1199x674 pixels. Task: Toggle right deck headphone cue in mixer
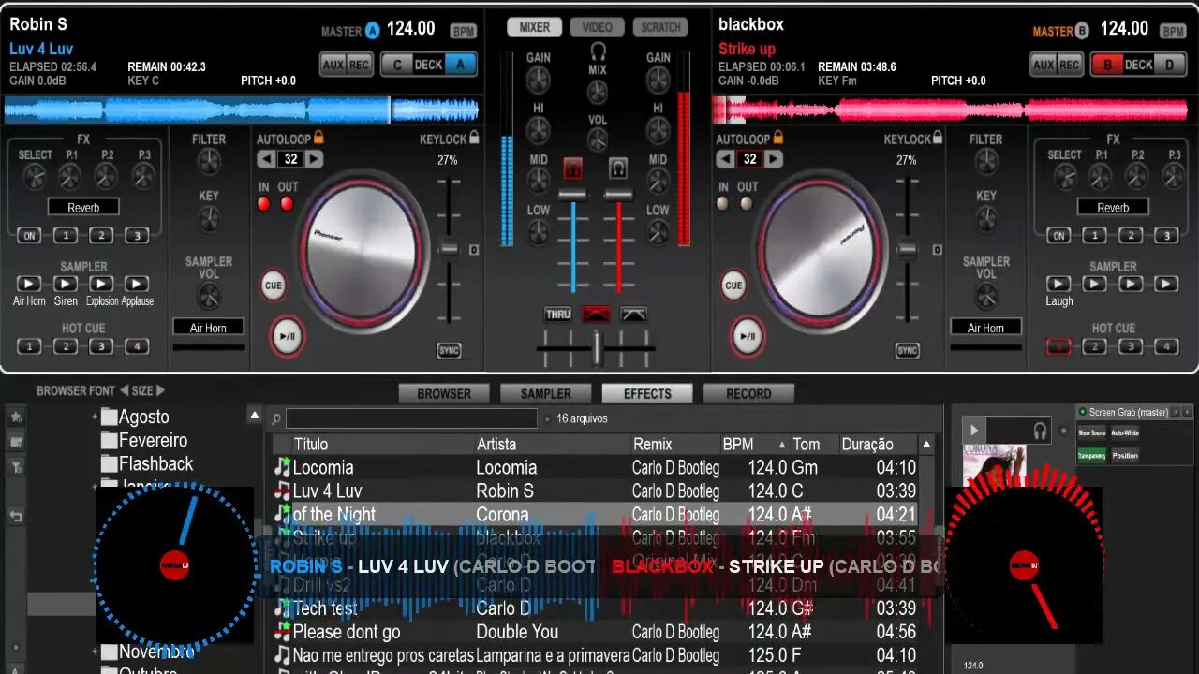point(618,169)
